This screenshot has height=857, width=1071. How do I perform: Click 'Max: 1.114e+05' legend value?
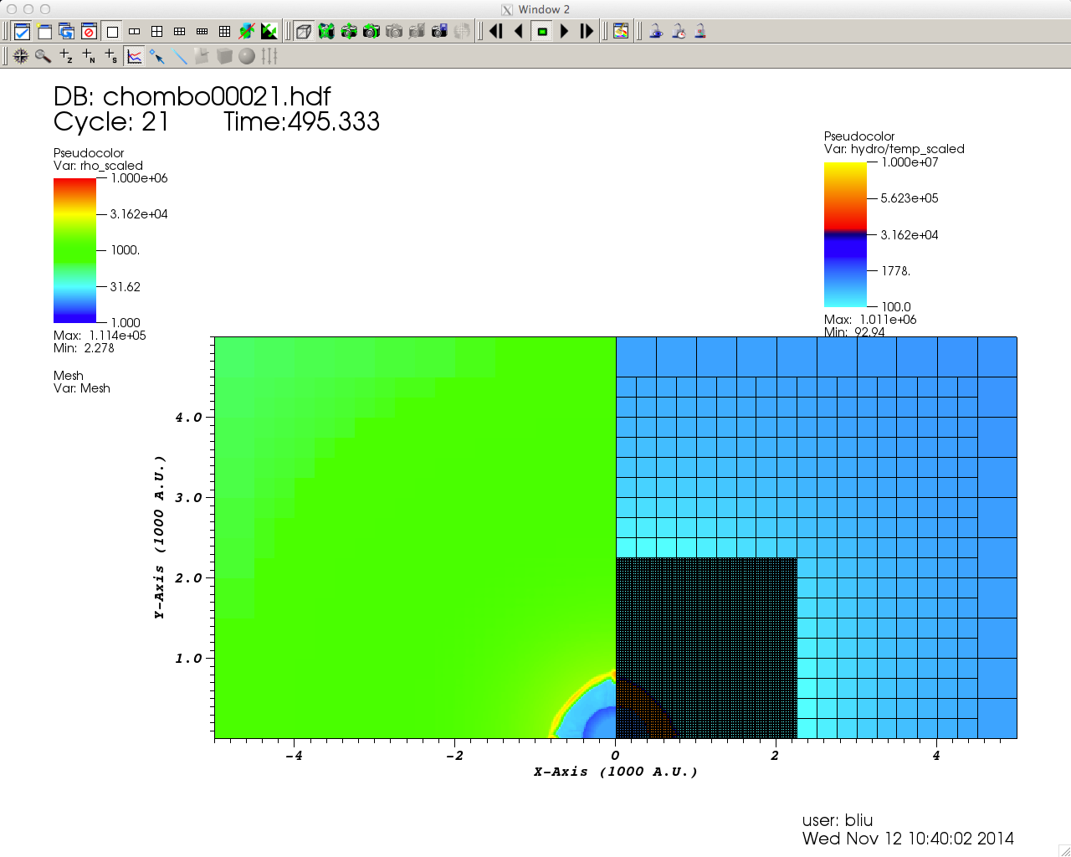point(100,336)
